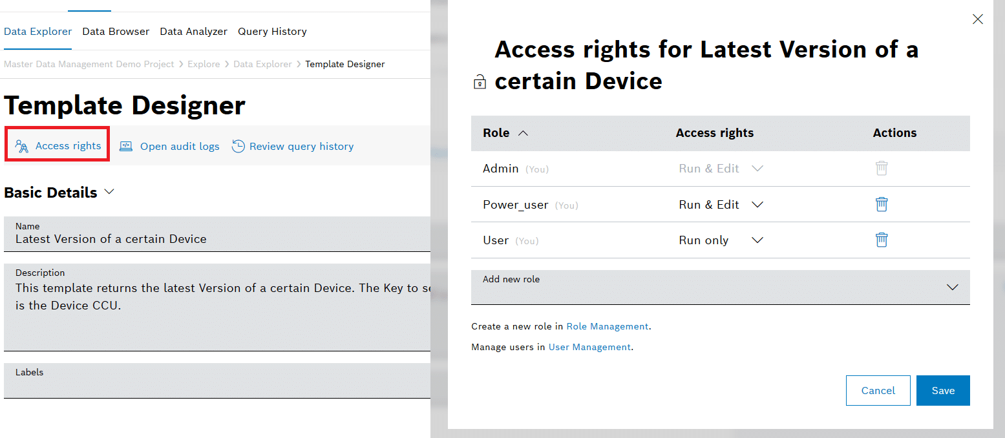Switch to the Data Browser tab

(x=116, y=32)
